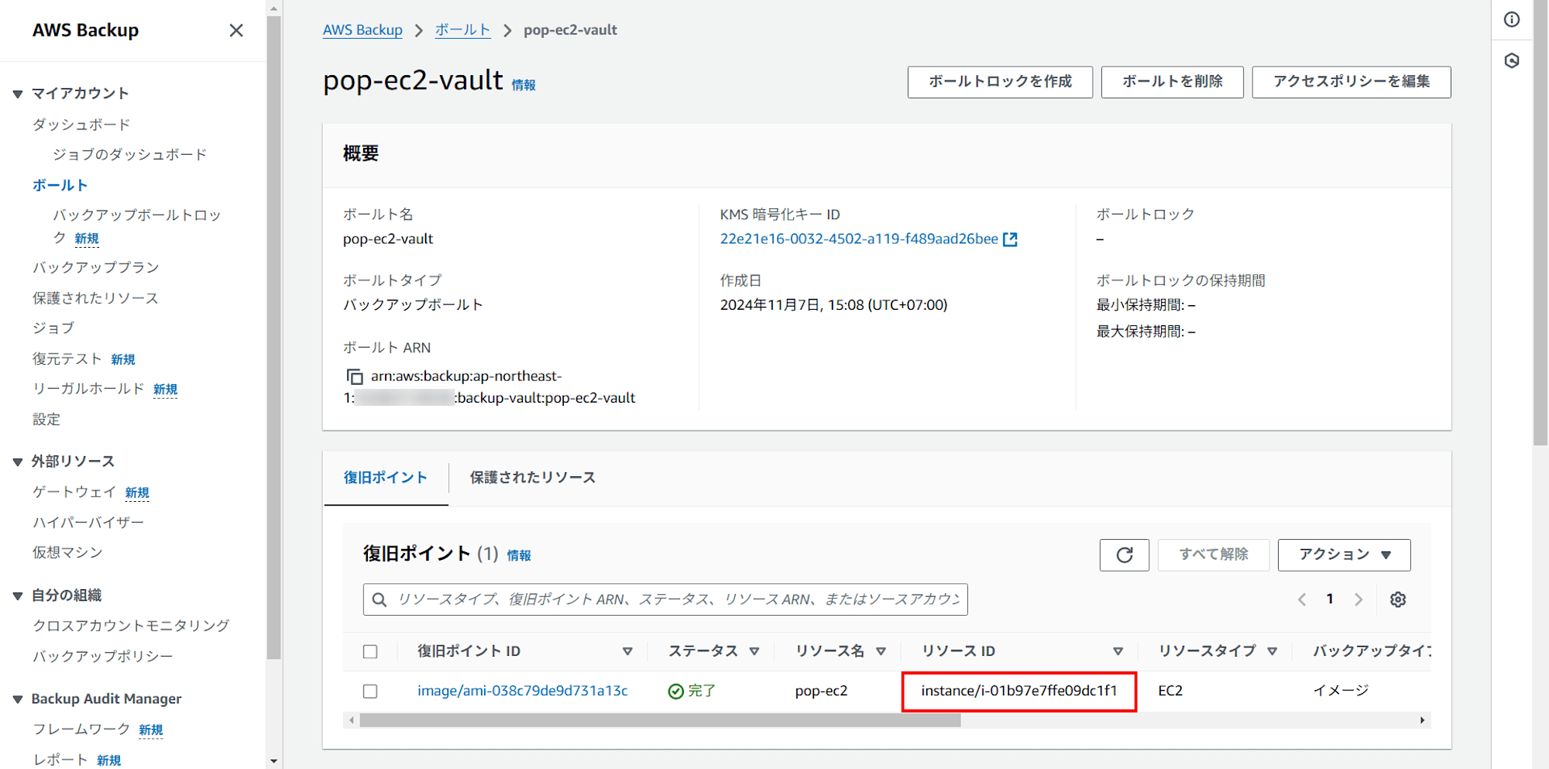The height and width of the screenshot is (769, 1549).
Task: Open 仮想マシン in sidebar
Action: pyautogui.click(x=67, y=553)
